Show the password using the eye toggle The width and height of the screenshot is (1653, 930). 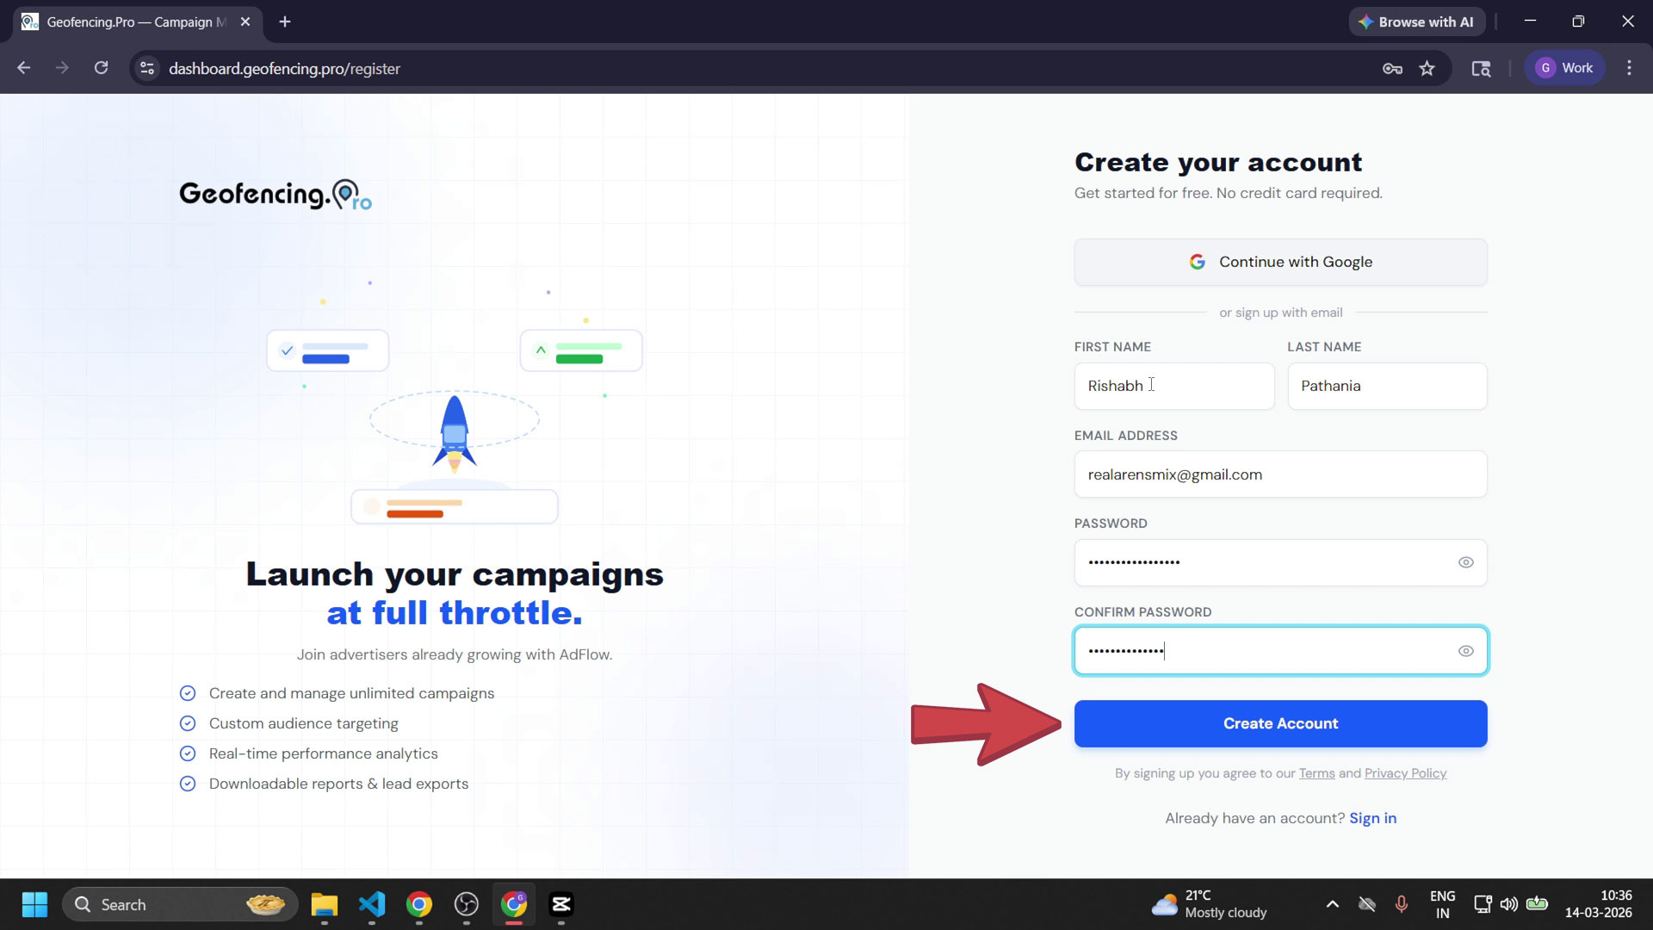point(1465,562)
